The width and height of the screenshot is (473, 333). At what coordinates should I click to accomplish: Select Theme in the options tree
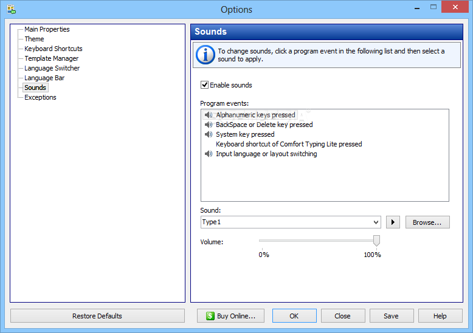click(x=34, y=39)
